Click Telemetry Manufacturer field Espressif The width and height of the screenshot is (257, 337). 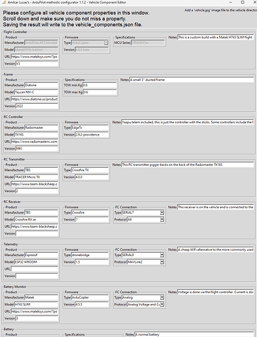pos(41,255)
